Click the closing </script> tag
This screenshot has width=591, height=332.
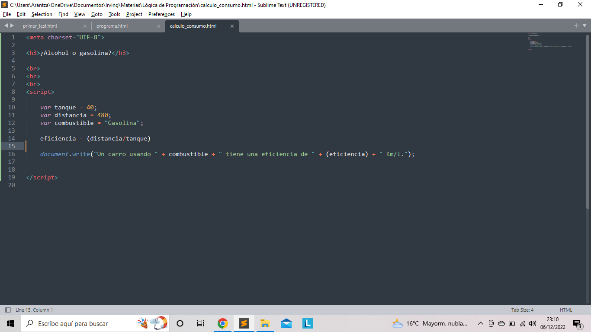(x=42, y=177)
